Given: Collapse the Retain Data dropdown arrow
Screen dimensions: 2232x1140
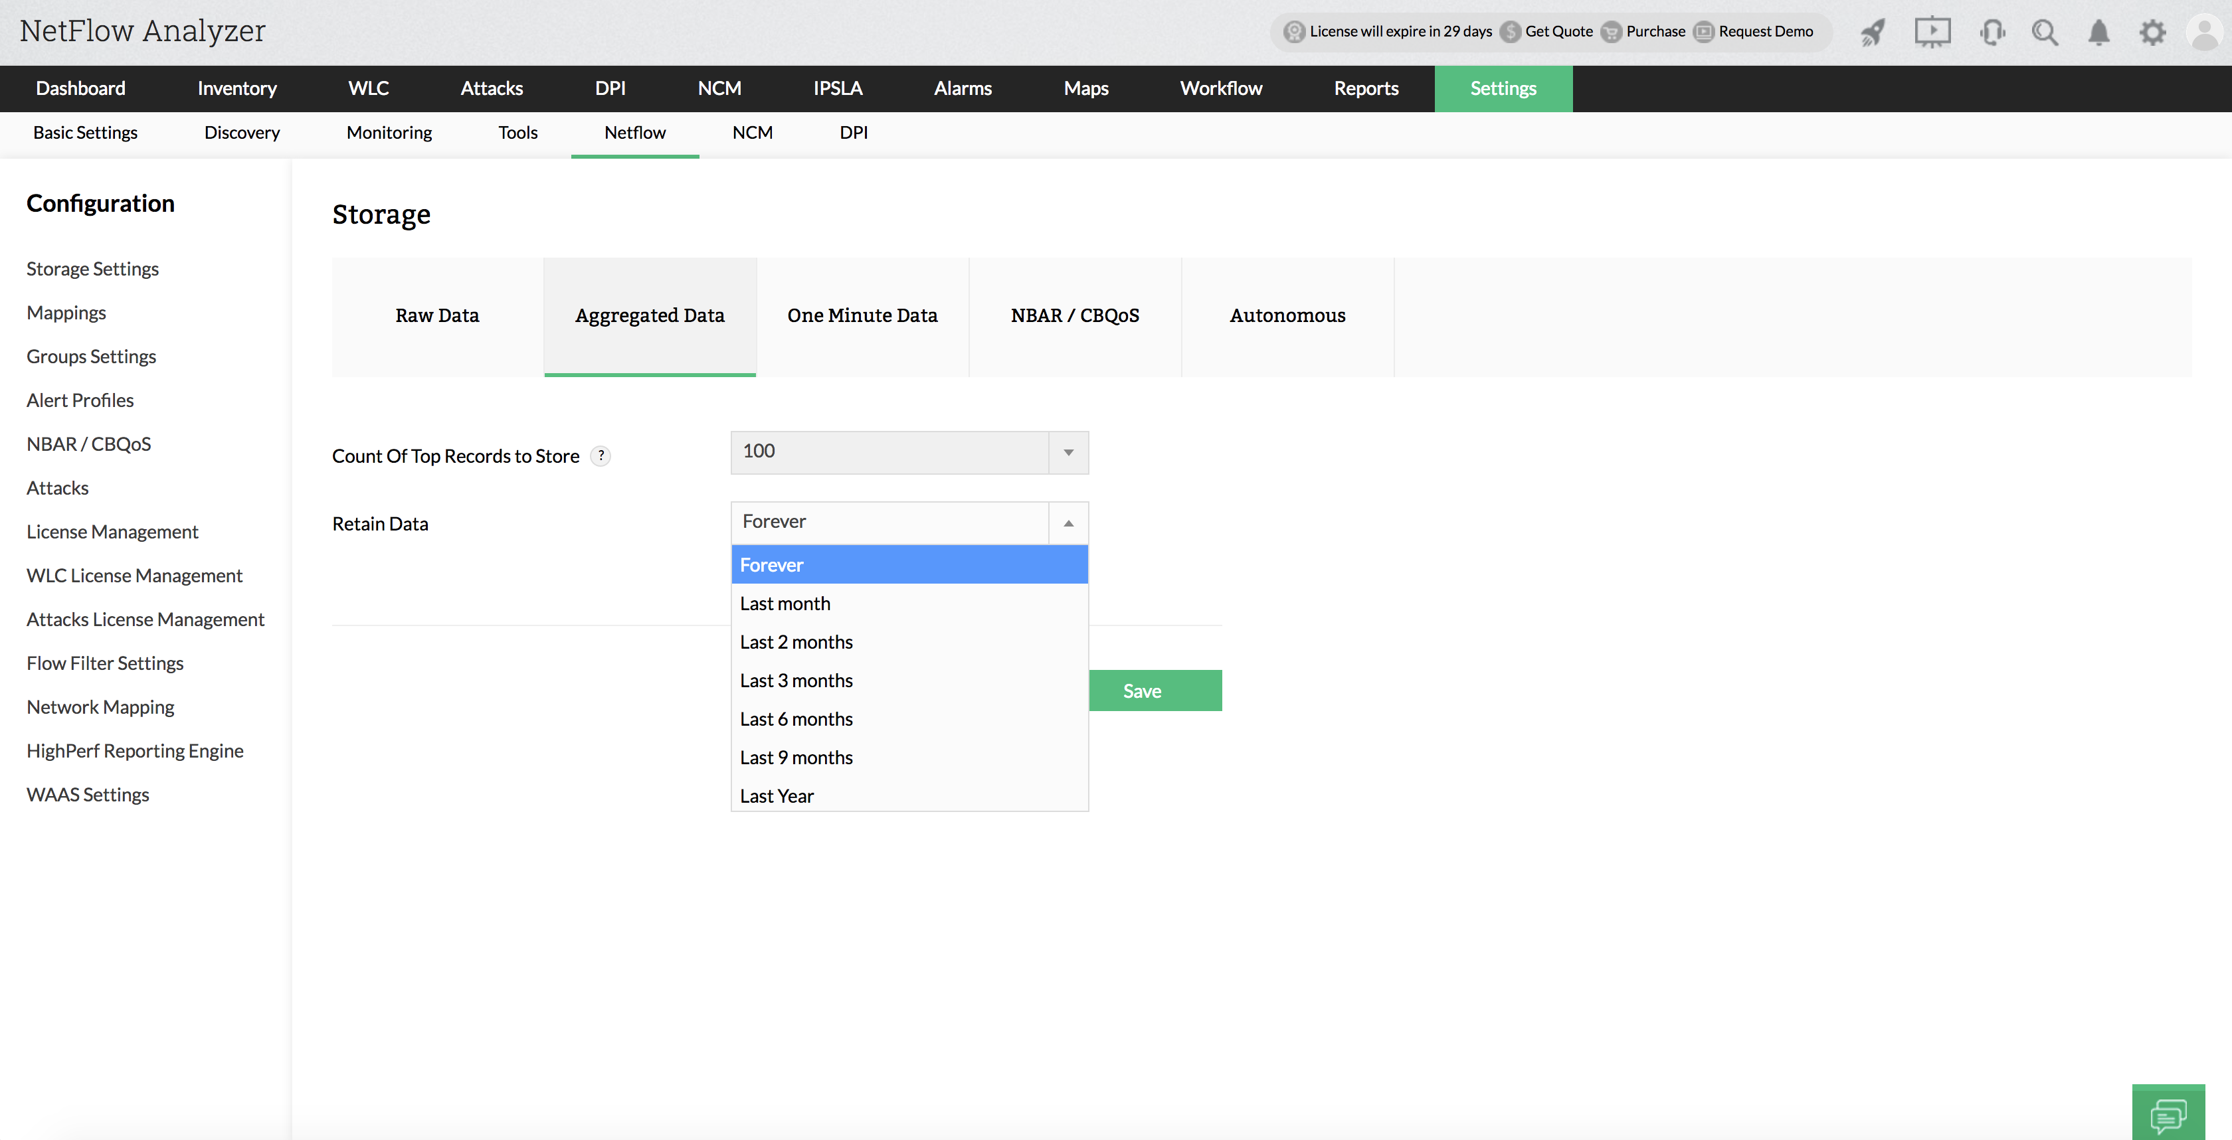Looking at the screenshot, I should (x=1068, y=523).
